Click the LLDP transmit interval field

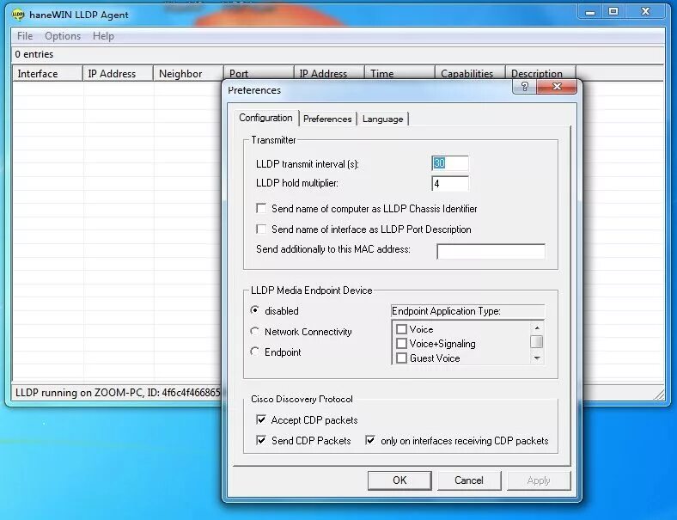pyautogui.click(x=450, y=163)
